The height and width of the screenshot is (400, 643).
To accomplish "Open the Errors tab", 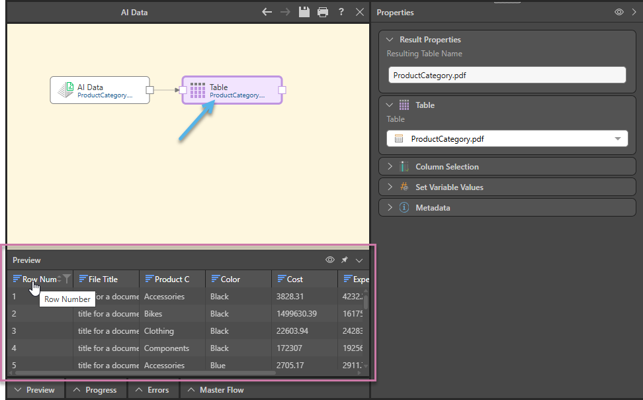I will (152, 390).
